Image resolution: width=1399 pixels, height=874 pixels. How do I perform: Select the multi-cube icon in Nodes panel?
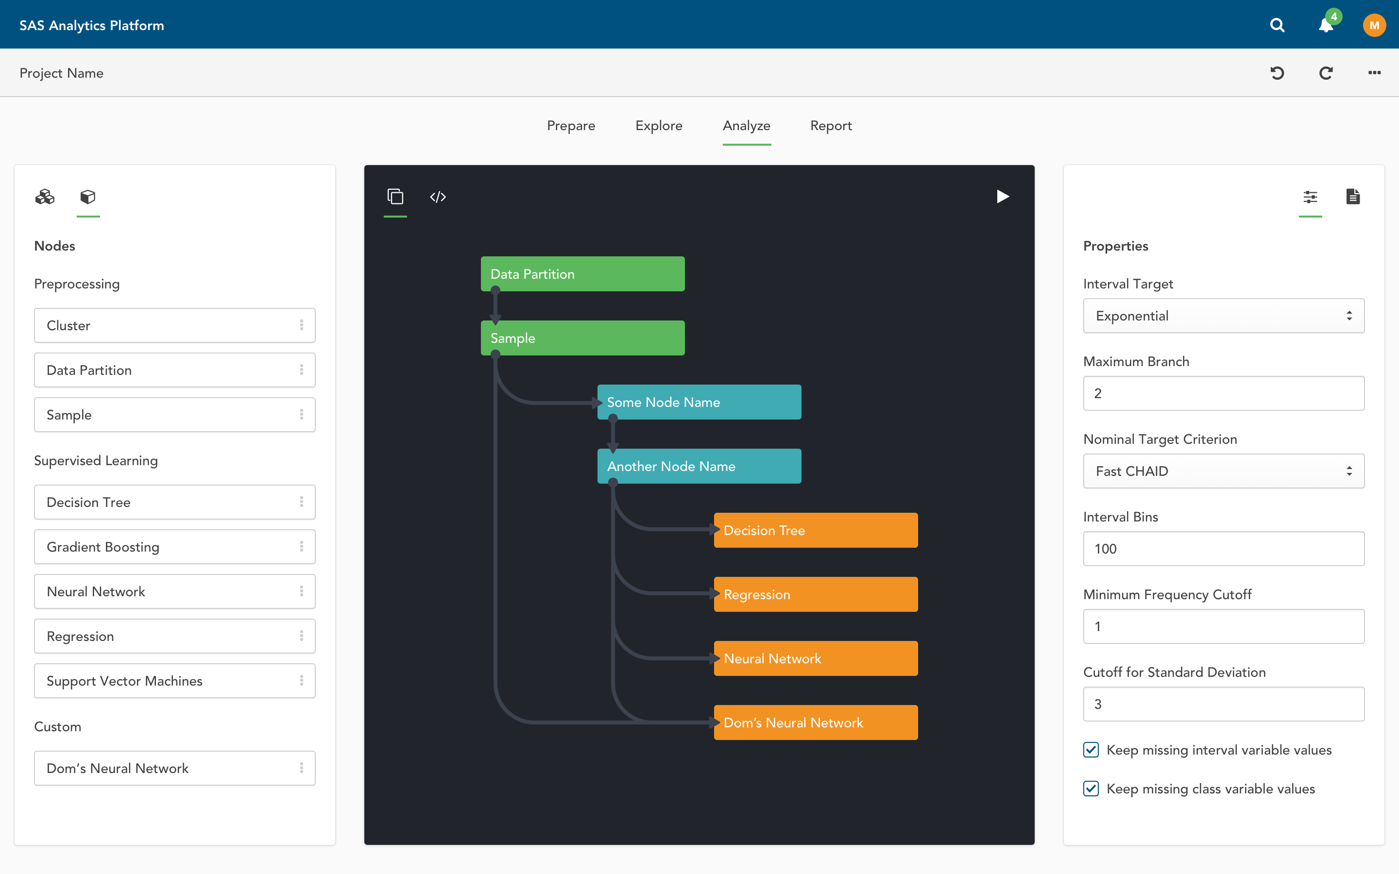click(45, 197)
